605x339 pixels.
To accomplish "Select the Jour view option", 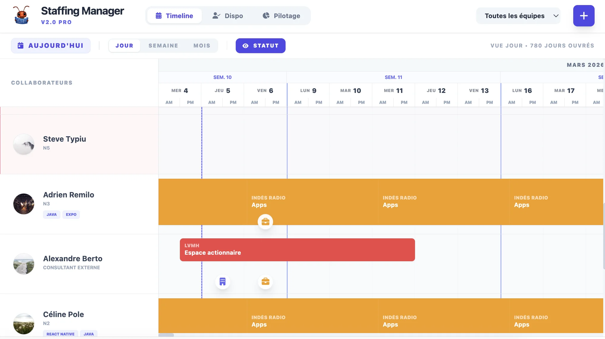I will click(x=124, y=46).
